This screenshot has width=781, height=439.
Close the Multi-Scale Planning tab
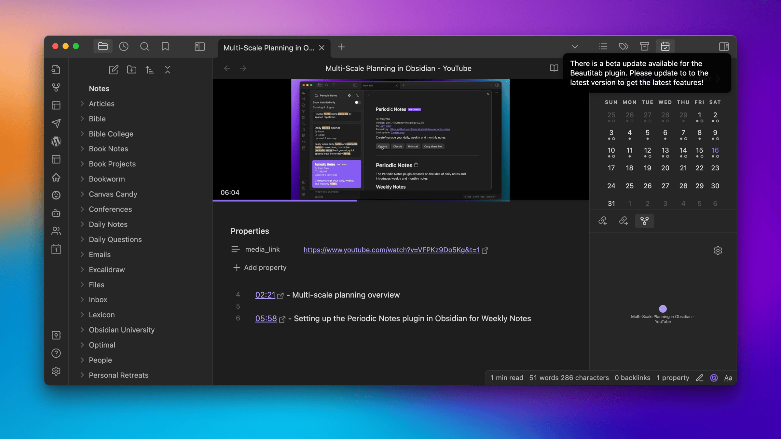[322, 48]
